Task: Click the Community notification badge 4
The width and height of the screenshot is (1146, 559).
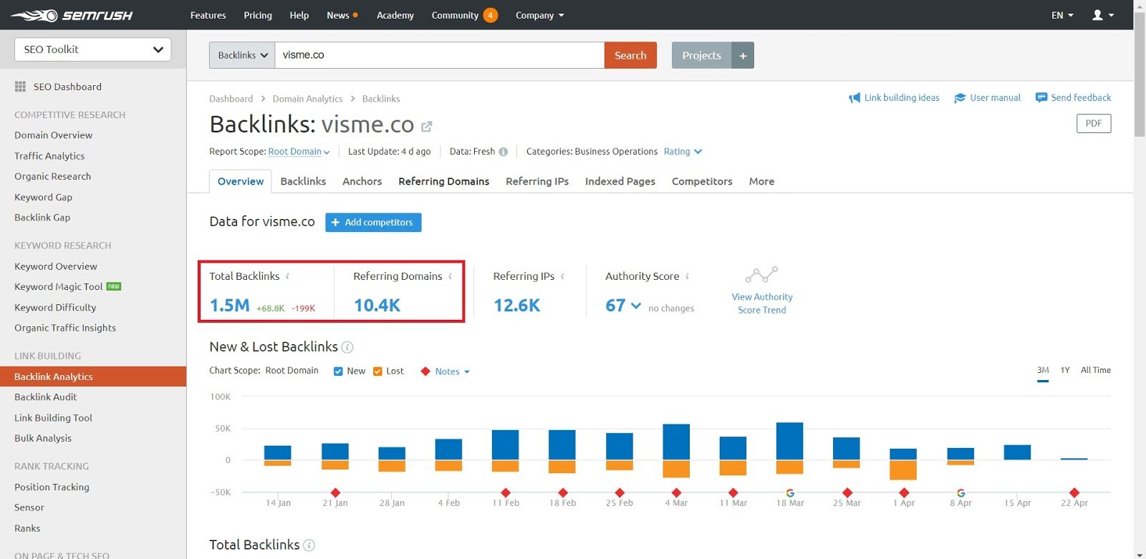Action: (x=491, y=15)
